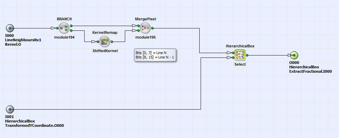Click the KernelRemap label text
Viewport: 339px width, 138px height.
(x=105, y=33)
